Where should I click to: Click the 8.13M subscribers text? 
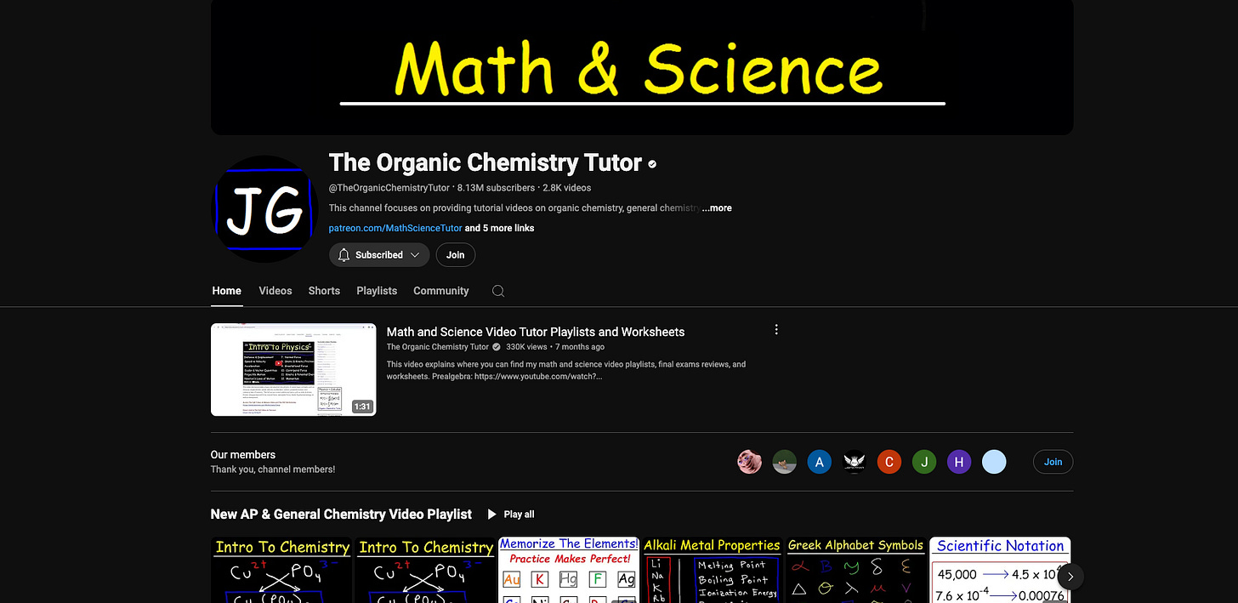(496, 188)
